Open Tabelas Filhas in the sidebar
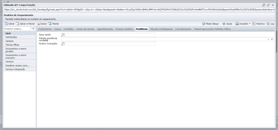 click(x=19, y=45)
